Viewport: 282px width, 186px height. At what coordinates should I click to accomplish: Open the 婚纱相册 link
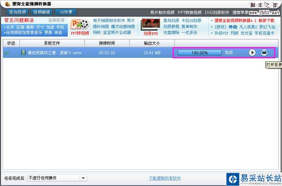pos(101,26)
